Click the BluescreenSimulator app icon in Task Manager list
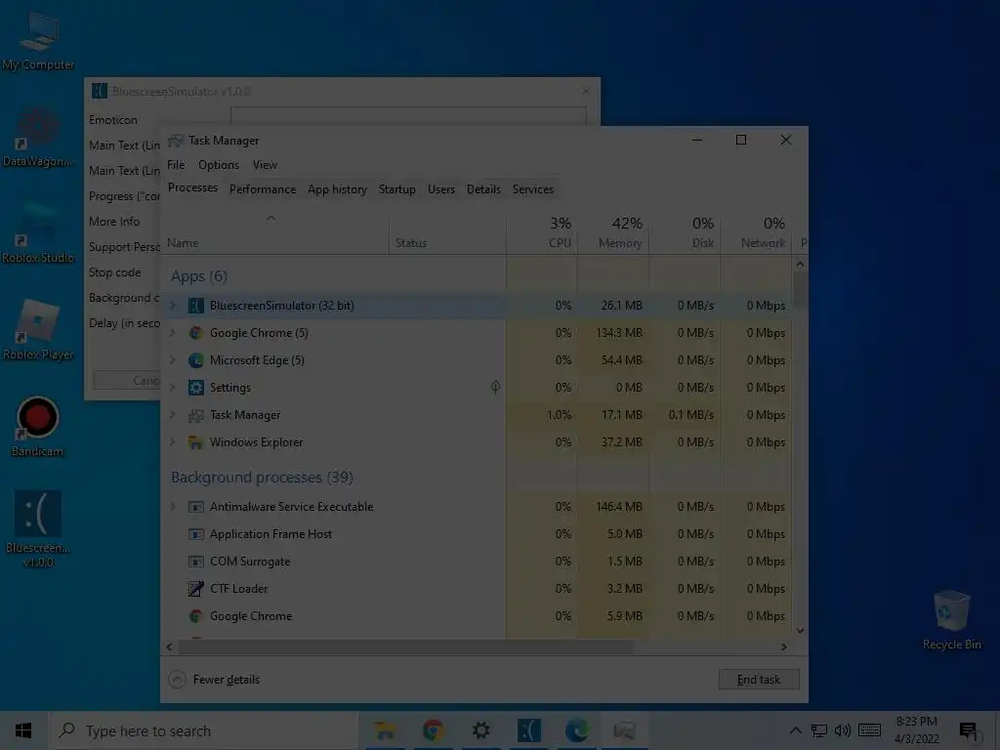 [195, 306]
